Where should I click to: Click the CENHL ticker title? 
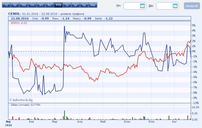(14, 14)
